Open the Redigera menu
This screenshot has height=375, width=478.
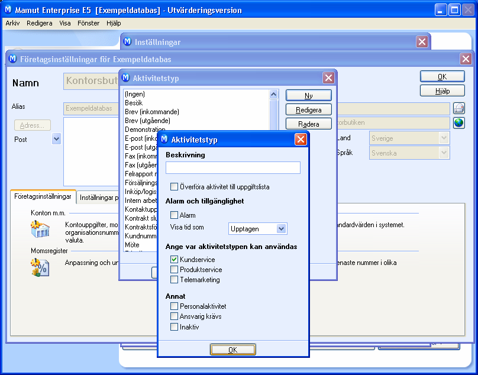point(39,23)
